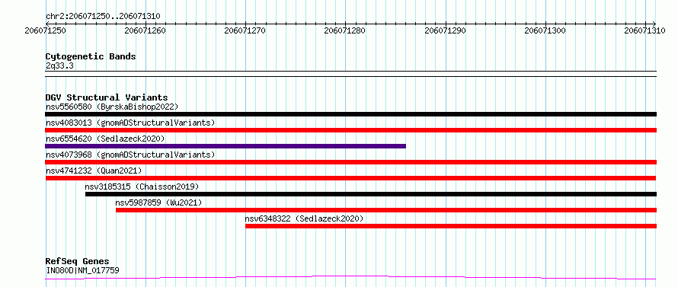
Task: Click the chr2:206071250..206071310 region label
Action: [x=103, y=16]
